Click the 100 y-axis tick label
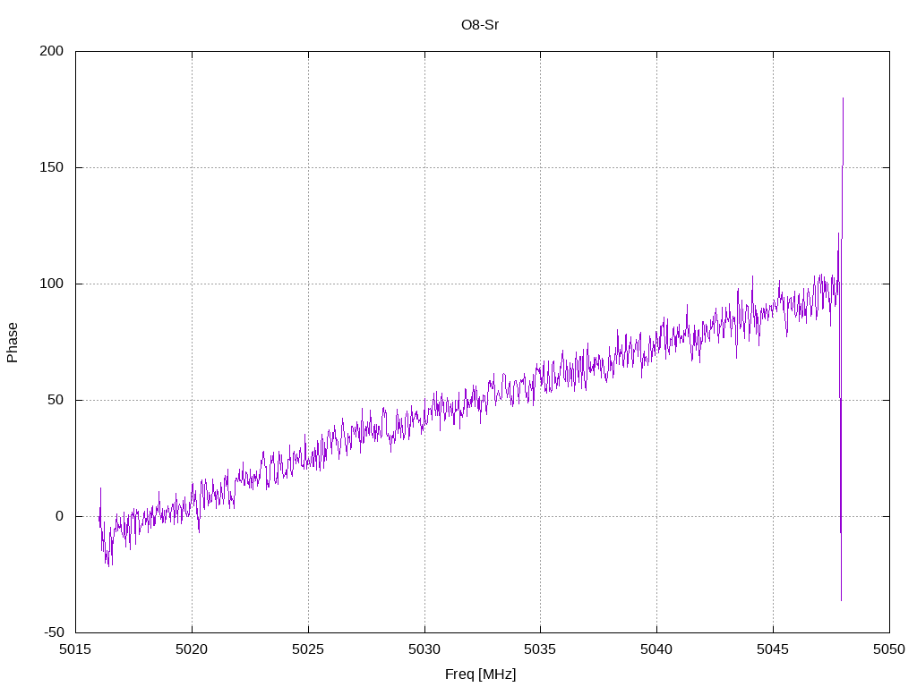The height and width of the screenshot is (687, 917). tap(51, 284)
